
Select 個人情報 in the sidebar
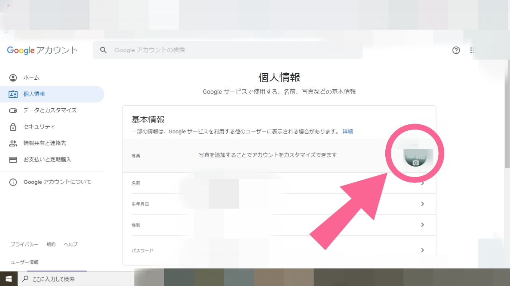pyautogui.click(x=52, y=94)
